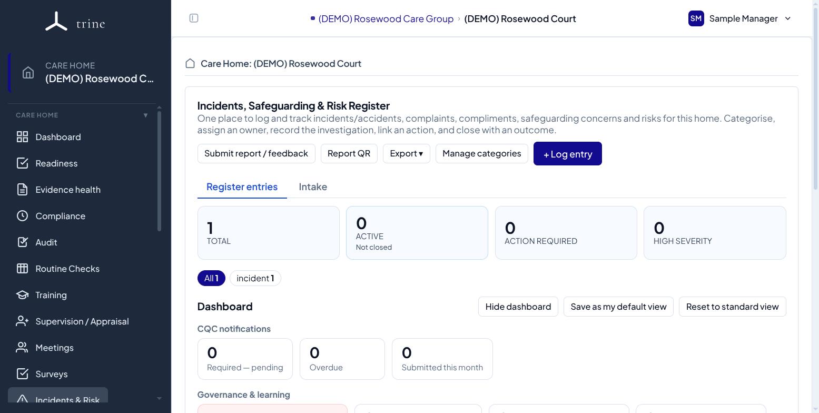Click Save as my default view

click(618, 307)
